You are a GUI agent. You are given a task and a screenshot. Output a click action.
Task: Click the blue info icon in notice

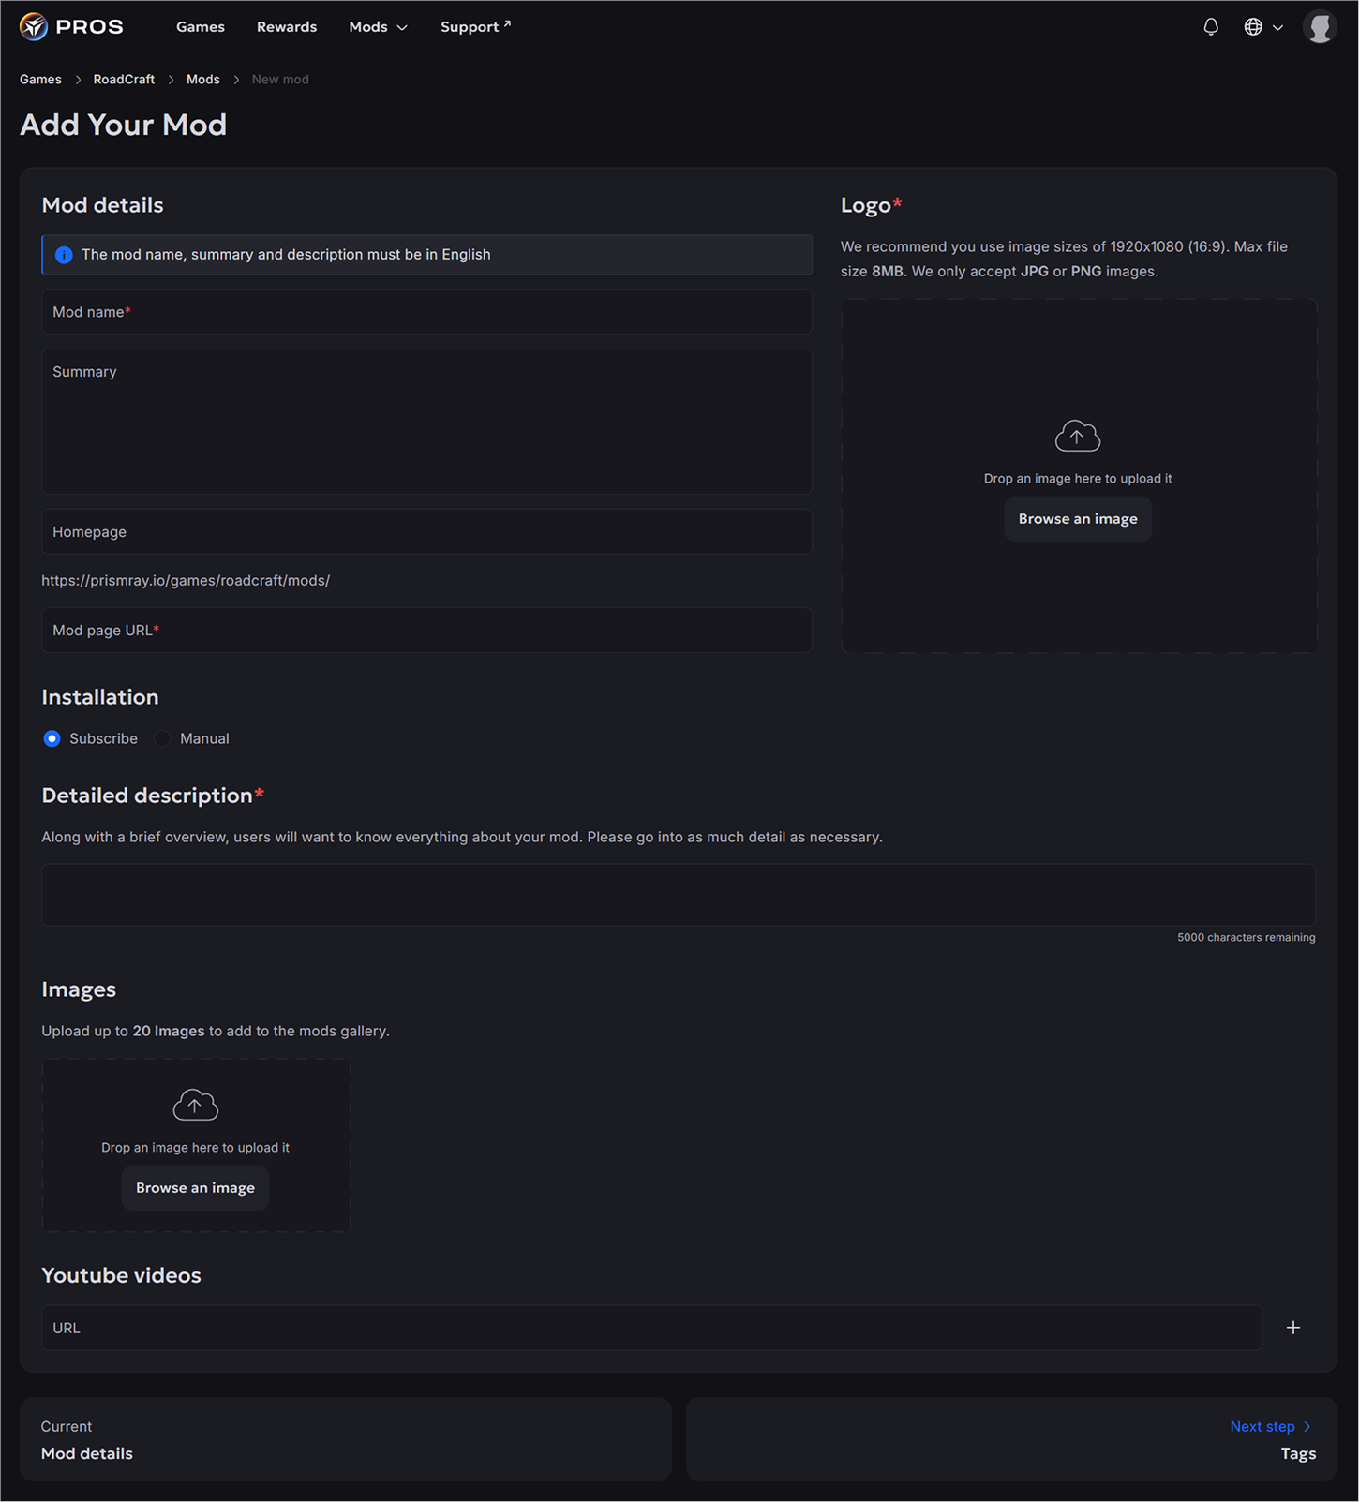pos(64,255)
